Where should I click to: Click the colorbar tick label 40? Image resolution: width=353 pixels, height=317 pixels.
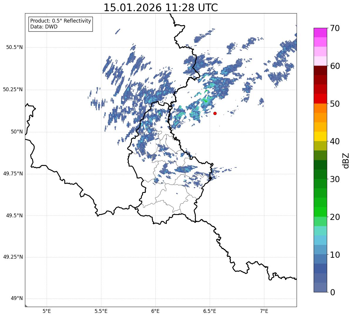pyautogui.click(x=335, y=141)
